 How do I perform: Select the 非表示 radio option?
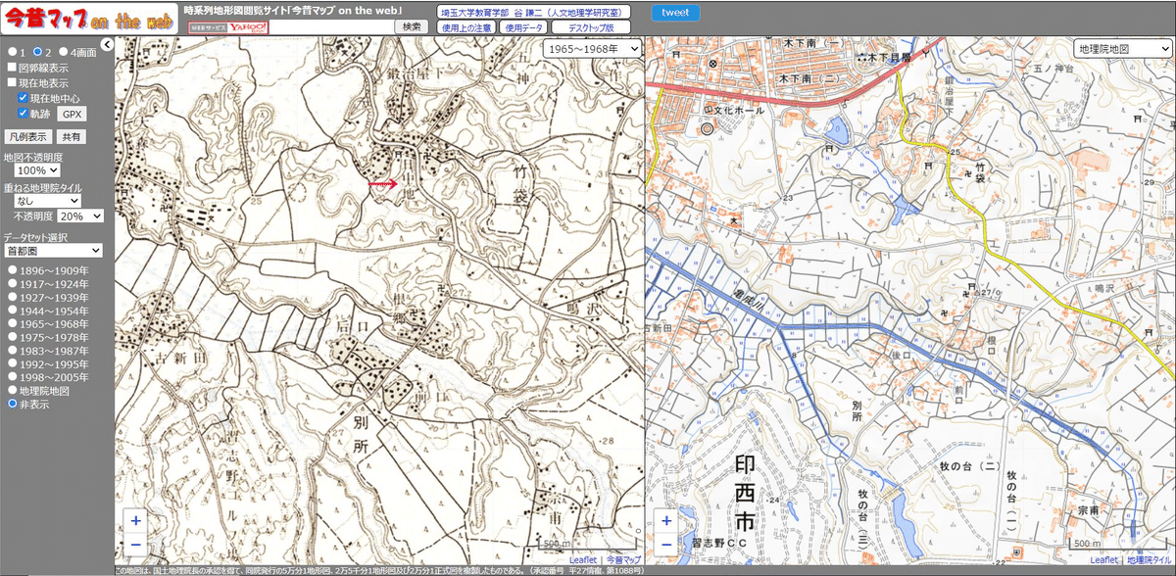point(13,404)
